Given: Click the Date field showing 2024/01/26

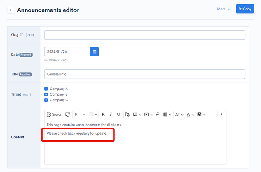Looking at the screenshot, I should click(67, 52).
